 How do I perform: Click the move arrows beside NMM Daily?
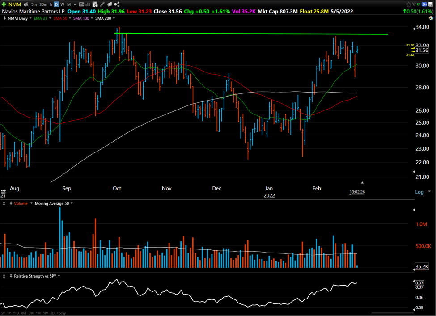(4, 18)
